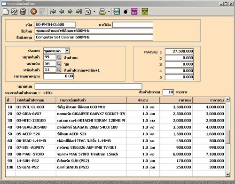Open dropdown arrow beside search icon

(x=94, y=11)
